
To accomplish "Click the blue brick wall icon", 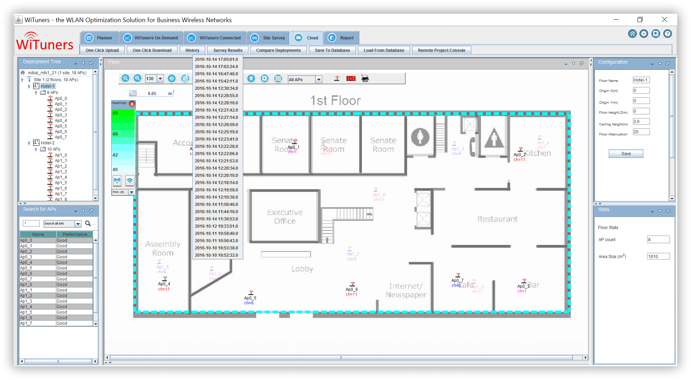I will coord(278,78).
